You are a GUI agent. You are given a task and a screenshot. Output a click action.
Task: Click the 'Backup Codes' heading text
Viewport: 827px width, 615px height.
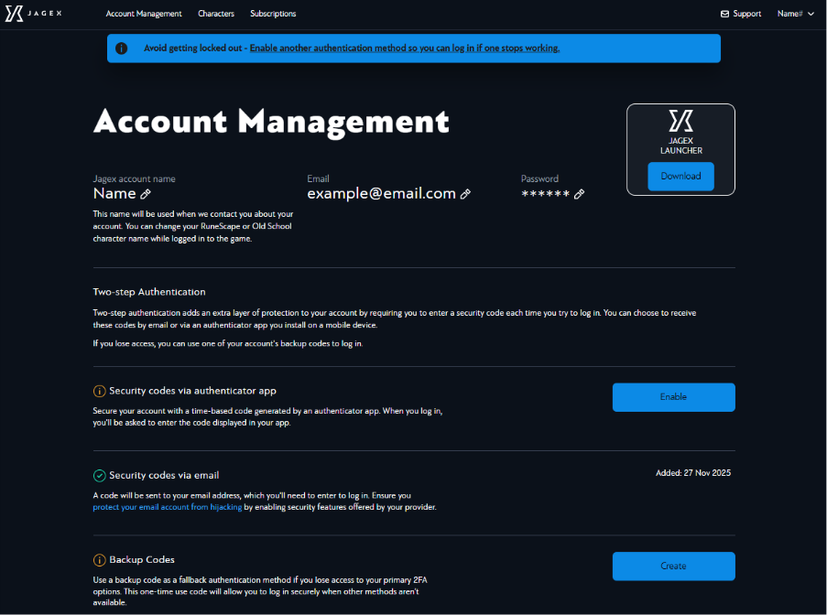pos(142,560)
